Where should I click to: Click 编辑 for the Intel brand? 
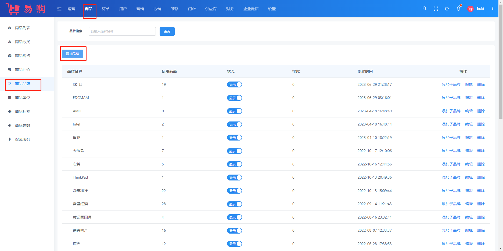(x=469, y=124)
